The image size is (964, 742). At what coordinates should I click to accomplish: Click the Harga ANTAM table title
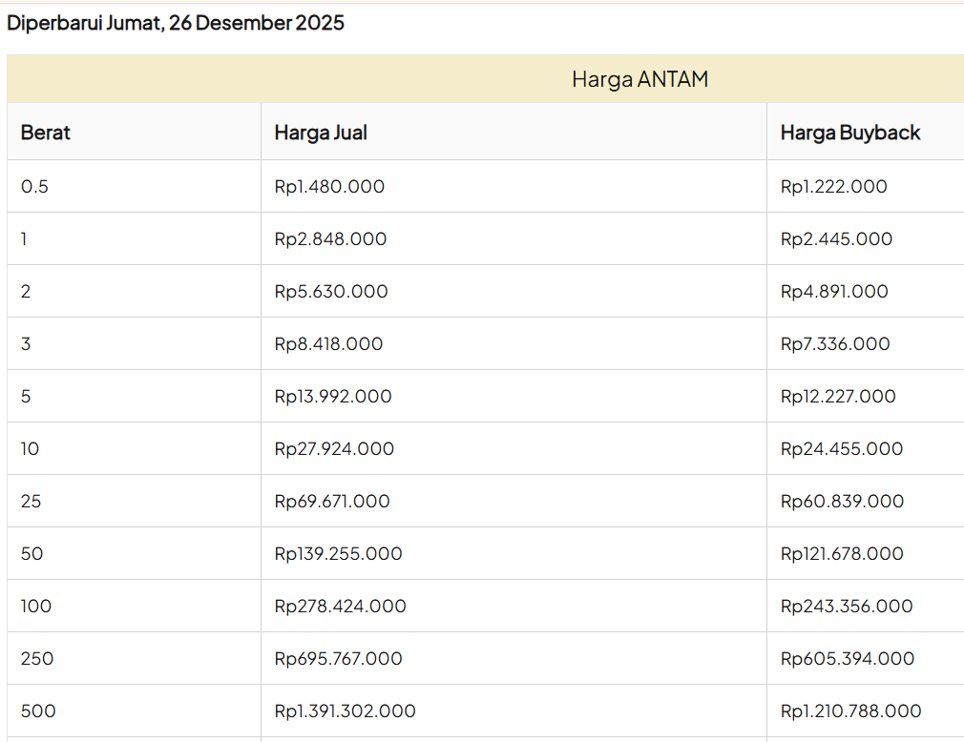639,79
